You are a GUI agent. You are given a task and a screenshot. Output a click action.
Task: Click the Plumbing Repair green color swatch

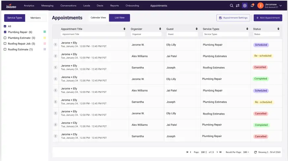pos(45,32)
